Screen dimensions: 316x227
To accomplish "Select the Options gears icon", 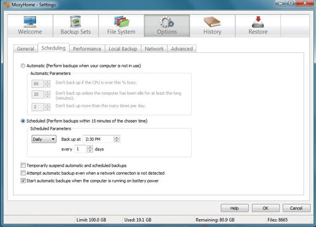I will coord(167,22).
